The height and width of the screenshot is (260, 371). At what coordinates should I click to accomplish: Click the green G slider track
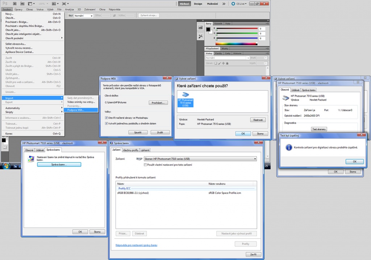click(237, 33)
